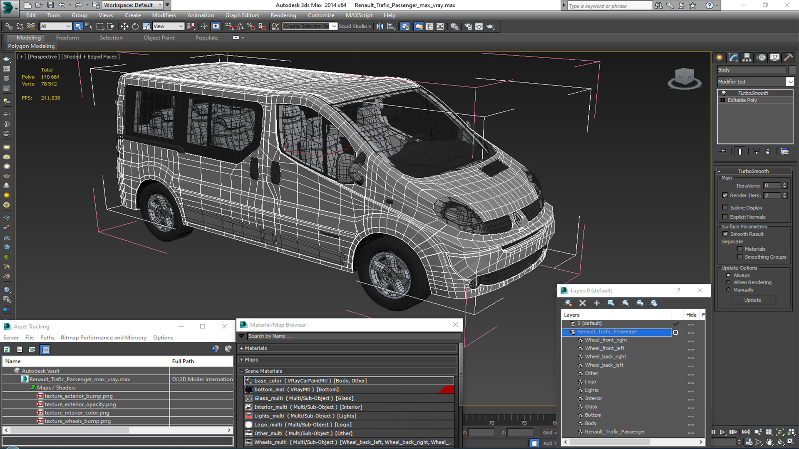Screen dimensions: 799x449
Task: Click the TurboSmooth Update button
Action: 753,300
